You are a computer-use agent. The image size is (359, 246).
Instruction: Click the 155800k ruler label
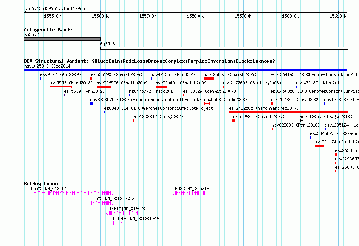click(195, 16)
